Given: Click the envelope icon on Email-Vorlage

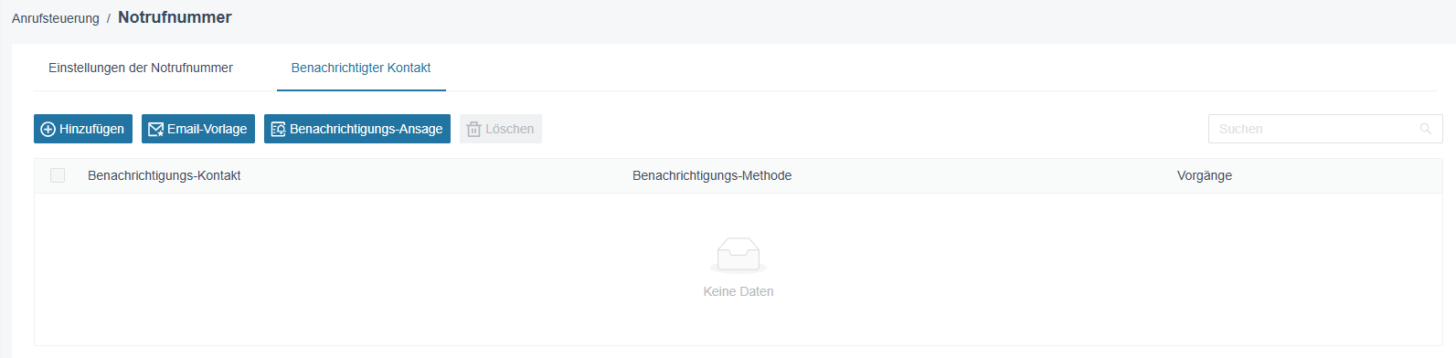Looking at the screenshot, I should tap(156, 130).
